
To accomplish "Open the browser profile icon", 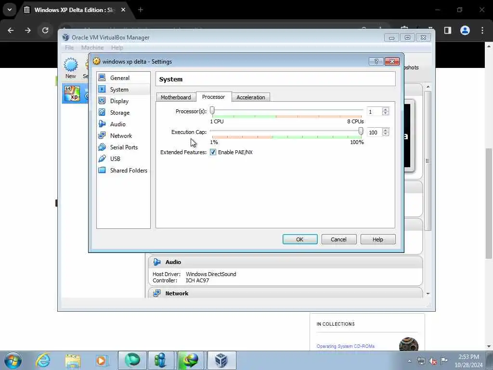I will pyautogui.click(x=465, y=30).
